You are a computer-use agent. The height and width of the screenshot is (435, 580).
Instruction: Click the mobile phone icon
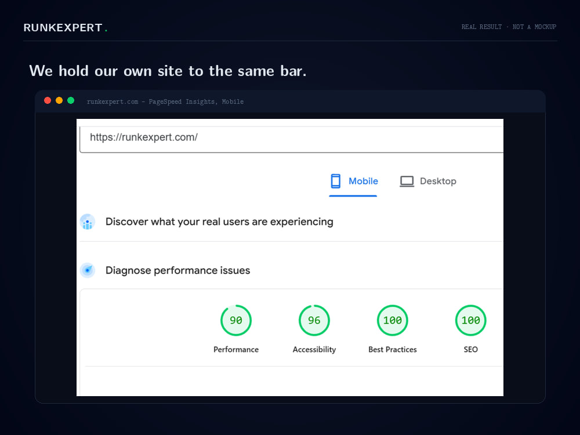pyautogui.click(x=335, y=181)
